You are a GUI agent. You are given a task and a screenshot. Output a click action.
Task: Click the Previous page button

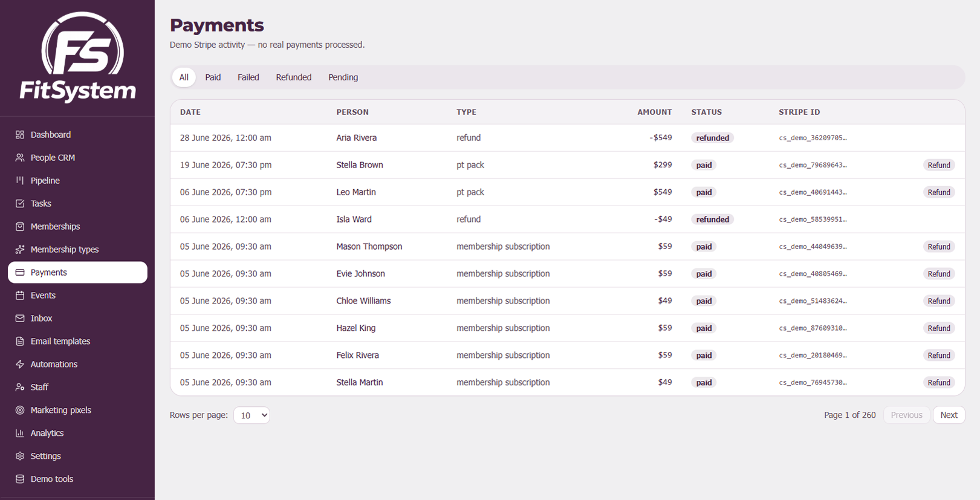(906, 415)
